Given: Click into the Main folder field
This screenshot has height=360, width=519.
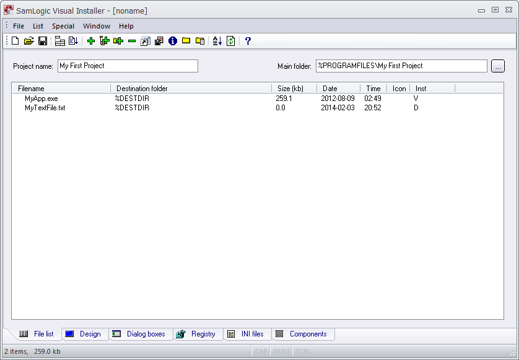Looking at the screenshot, I should point(401,66).
